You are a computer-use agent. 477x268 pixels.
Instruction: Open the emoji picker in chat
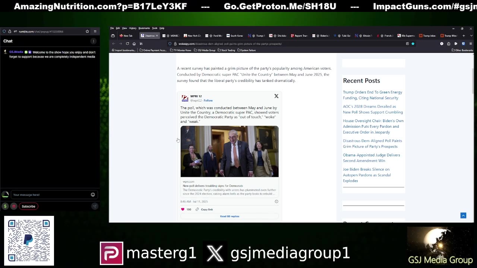[x=93, y=195]
